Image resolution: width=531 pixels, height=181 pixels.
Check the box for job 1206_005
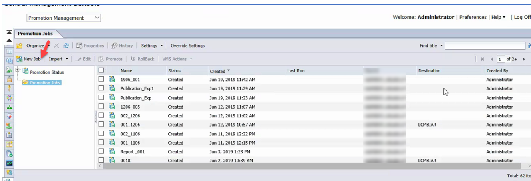click(101, 107)
